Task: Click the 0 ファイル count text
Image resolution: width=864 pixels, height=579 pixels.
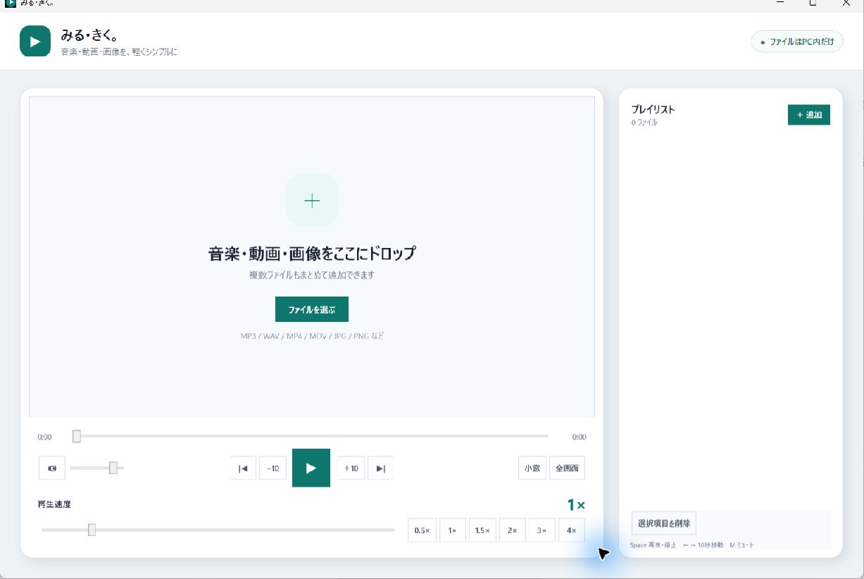Action: [x=644, y=123]
